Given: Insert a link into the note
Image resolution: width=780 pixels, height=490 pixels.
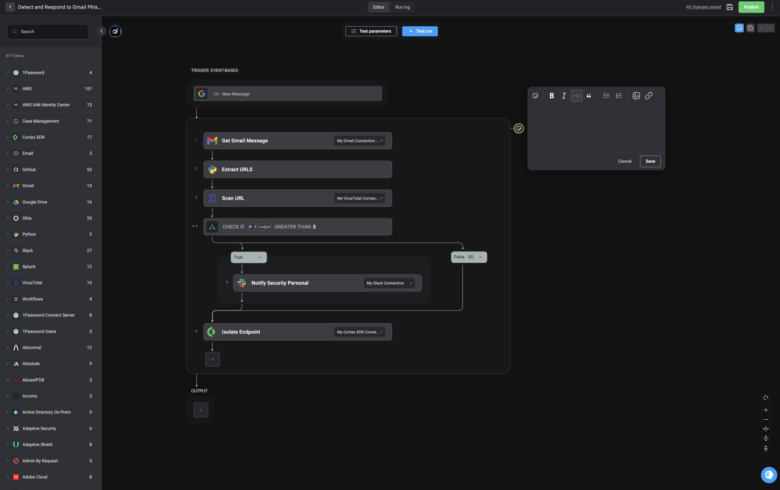Looking at the screenshot, I should pyautogui.click(x=649, y=96).
